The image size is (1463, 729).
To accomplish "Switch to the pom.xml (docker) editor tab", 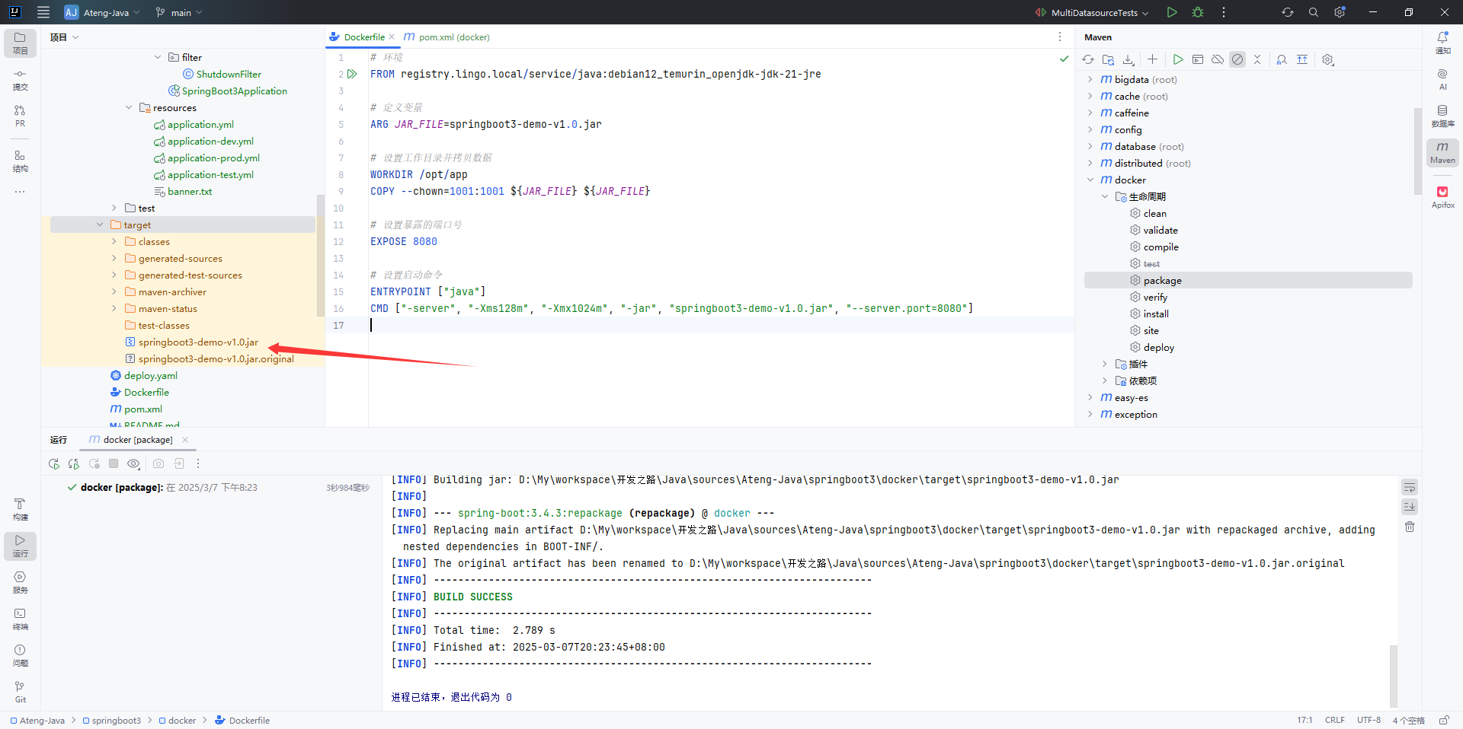I will point(453,37).
